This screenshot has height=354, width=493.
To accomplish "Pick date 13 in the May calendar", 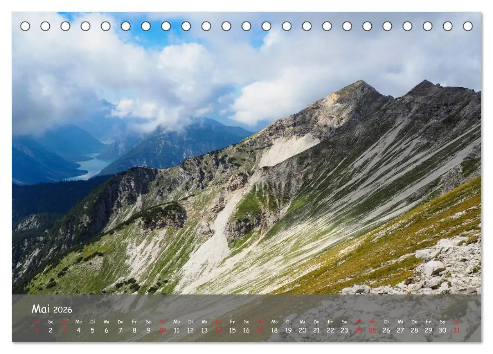I will 204,330.
